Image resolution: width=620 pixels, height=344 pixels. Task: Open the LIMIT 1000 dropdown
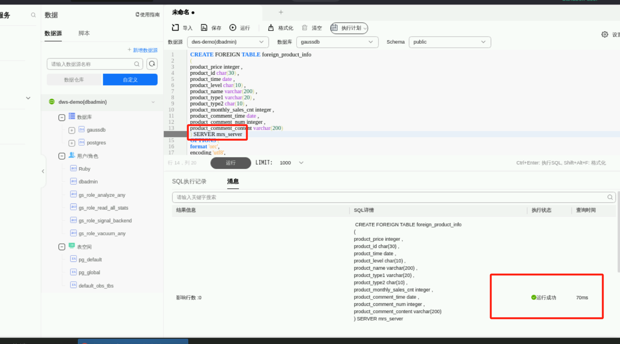click(x=292, y=163)
